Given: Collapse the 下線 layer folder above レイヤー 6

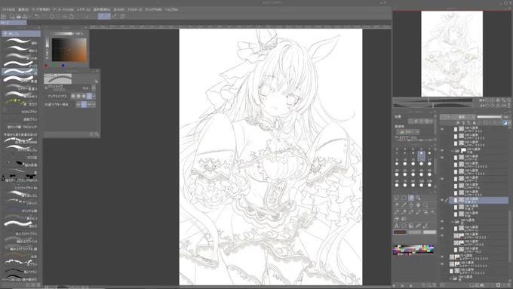Looking at the screenshot, I should tap(453, 151).
